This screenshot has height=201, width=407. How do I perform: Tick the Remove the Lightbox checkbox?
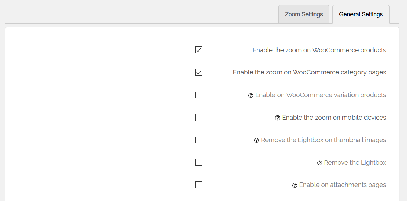tap(199, 162)
